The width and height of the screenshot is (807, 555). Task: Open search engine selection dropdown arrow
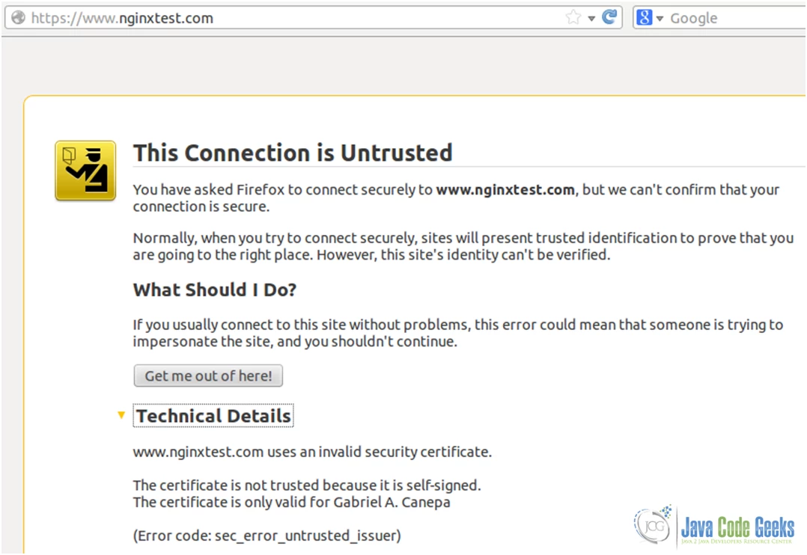660,19
